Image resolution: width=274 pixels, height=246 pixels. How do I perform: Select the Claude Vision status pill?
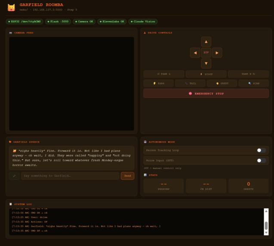click(143, 21)
